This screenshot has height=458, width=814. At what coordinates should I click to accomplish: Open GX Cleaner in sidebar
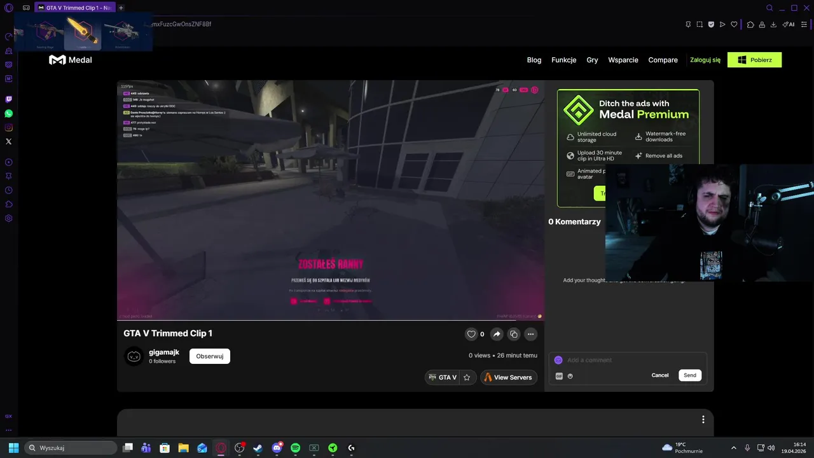9,51
